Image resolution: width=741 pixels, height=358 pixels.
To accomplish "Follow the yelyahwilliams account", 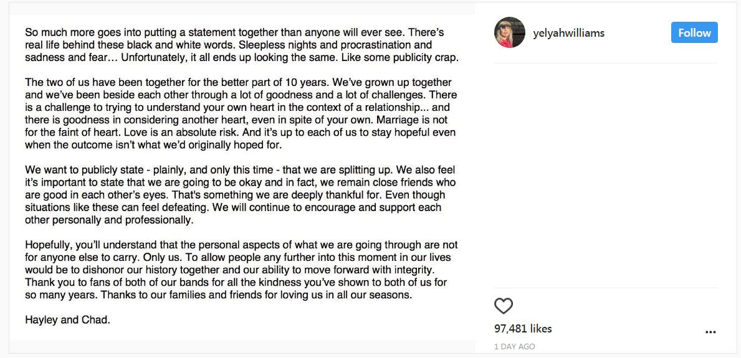I will pyautogui.click(x=694, y=32).
